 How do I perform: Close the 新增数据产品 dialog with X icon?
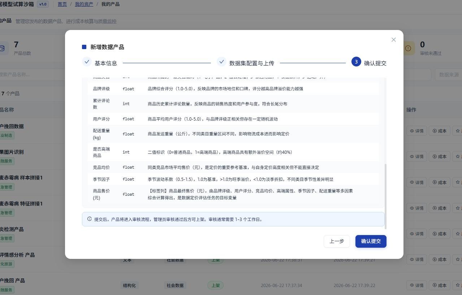(394, 40)
